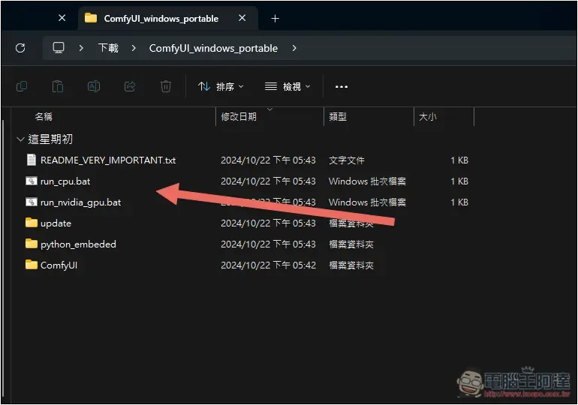Sort by the 名稱 column header
The image size is (578, 405).
44,117
